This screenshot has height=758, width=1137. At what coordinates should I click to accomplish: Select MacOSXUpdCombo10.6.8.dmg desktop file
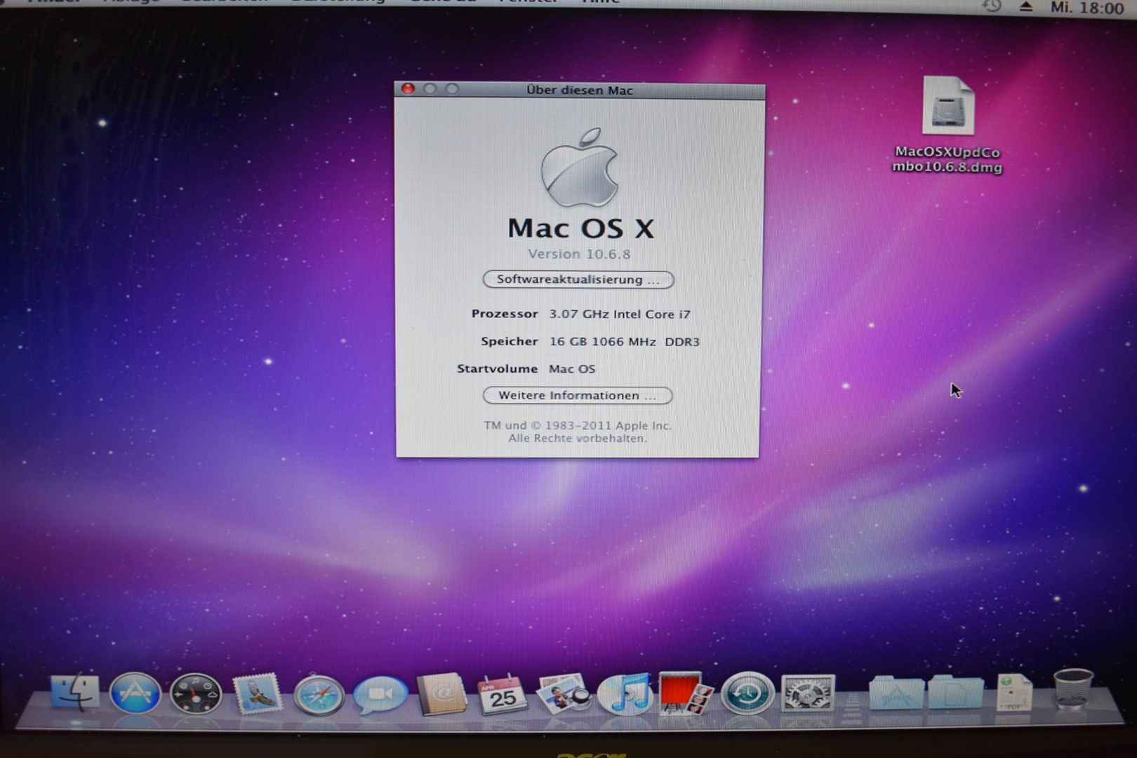point(947,125)
